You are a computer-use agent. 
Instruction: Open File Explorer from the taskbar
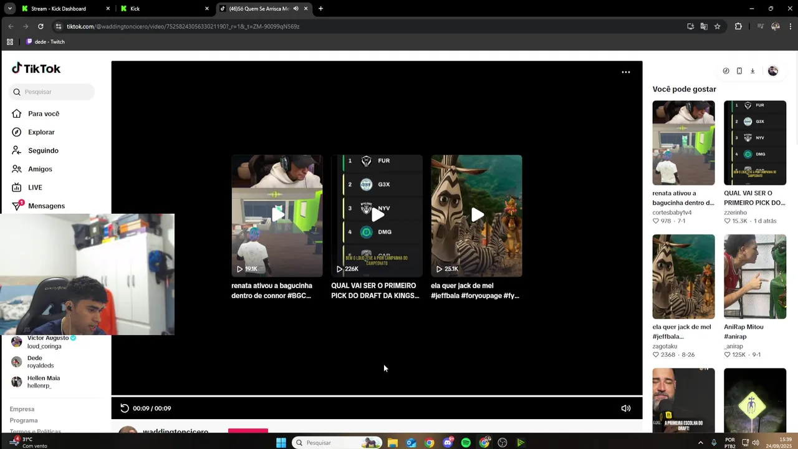tap(393, 443)
